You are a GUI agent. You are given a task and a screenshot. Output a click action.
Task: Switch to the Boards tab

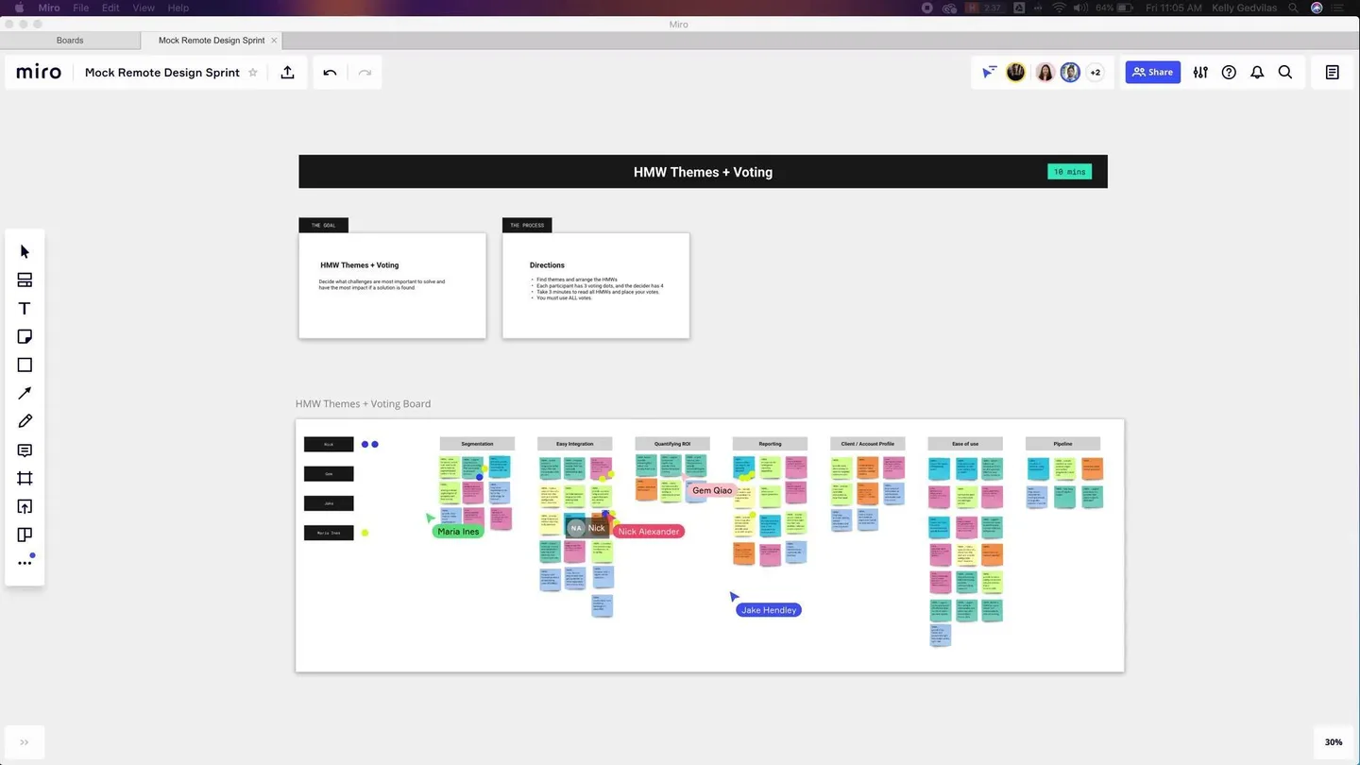(69, 40)
